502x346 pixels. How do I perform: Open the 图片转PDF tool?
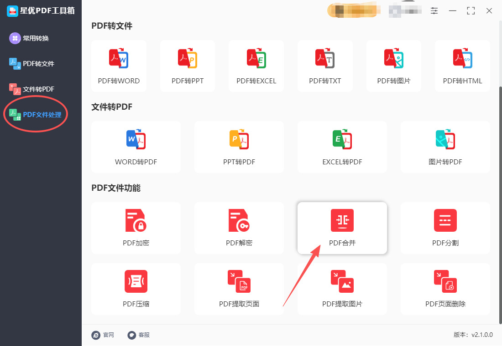pyautogui.click(x=445, y=147)
